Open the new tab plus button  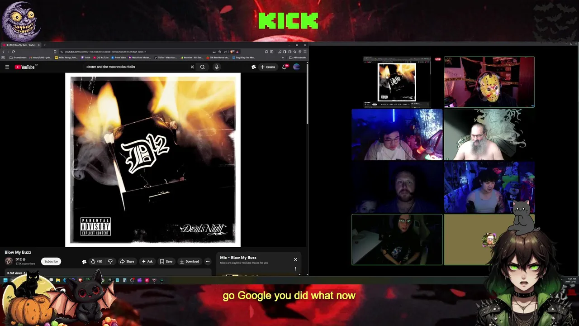[x=45, y=45]
